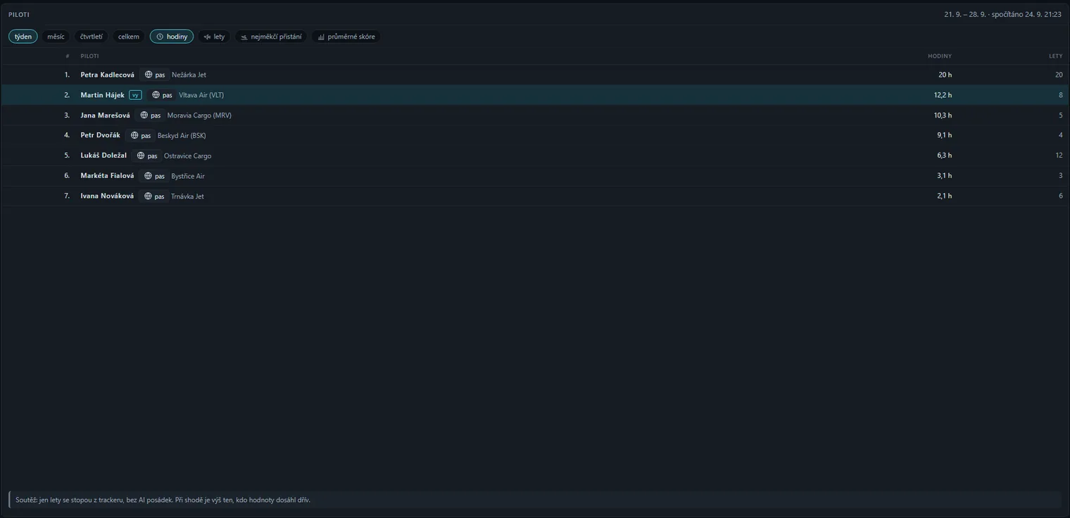
Task: Click globe icon in Martin Hájek row
Action: tap(156, 95)
